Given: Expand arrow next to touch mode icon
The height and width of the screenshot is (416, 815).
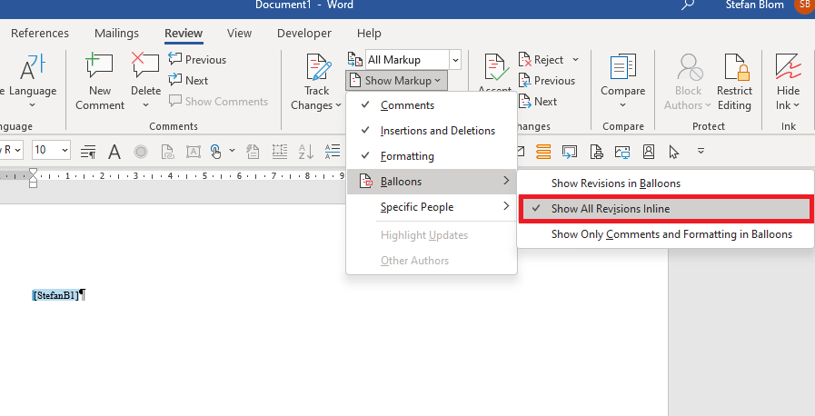Looking at the screenshot, I should pos(232,151).
